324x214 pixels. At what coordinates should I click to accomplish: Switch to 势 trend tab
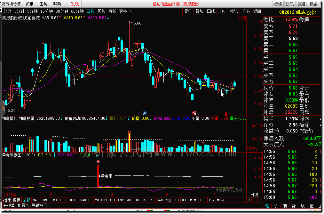[294, 206]
